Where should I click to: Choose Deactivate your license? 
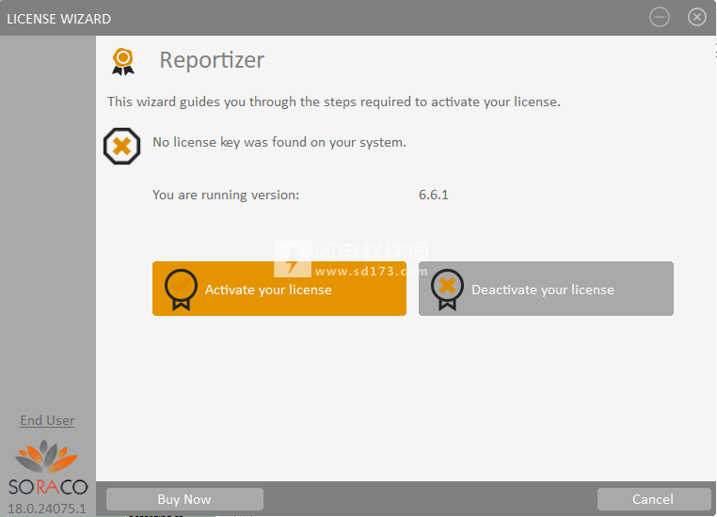(x=546, y=289)
